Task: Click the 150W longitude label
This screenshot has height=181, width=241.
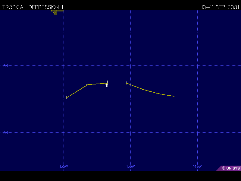Action: click(130, 167)
